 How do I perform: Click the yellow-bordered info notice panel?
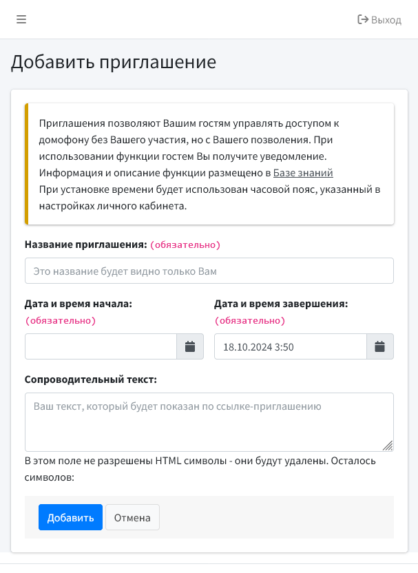[x=209, y=163]
